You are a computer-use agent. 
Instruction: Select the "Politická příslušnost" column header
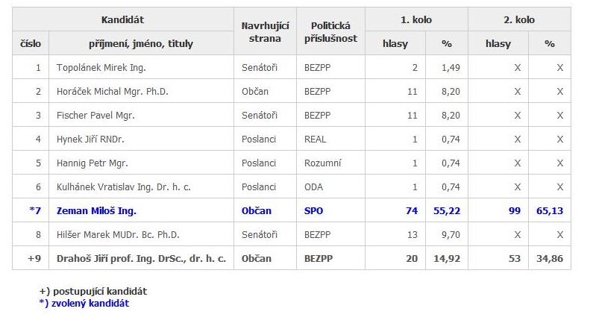330,32
